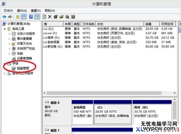The width and height of the screenshot is (181, 134).
Task: Click the disk map vertical scrollbar thumb
Action: point(174,111)
